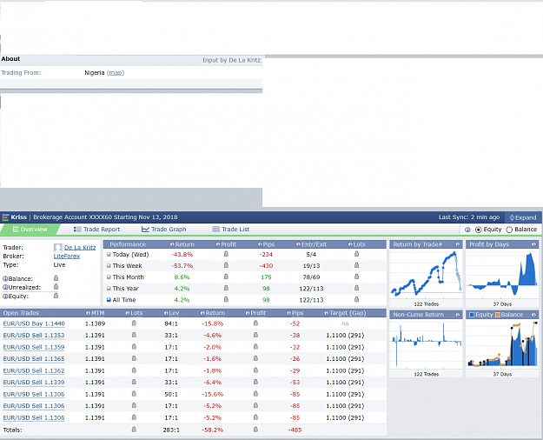The height and width of the screenshot is (440, 543).
Task: Click Entr/Exit column info icon
Action: coord(298,244)
